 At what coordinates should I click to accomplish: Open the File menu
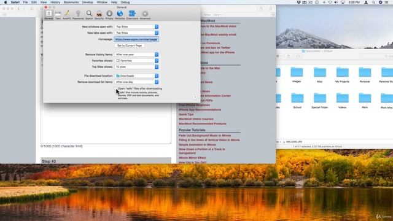point(25,2)
